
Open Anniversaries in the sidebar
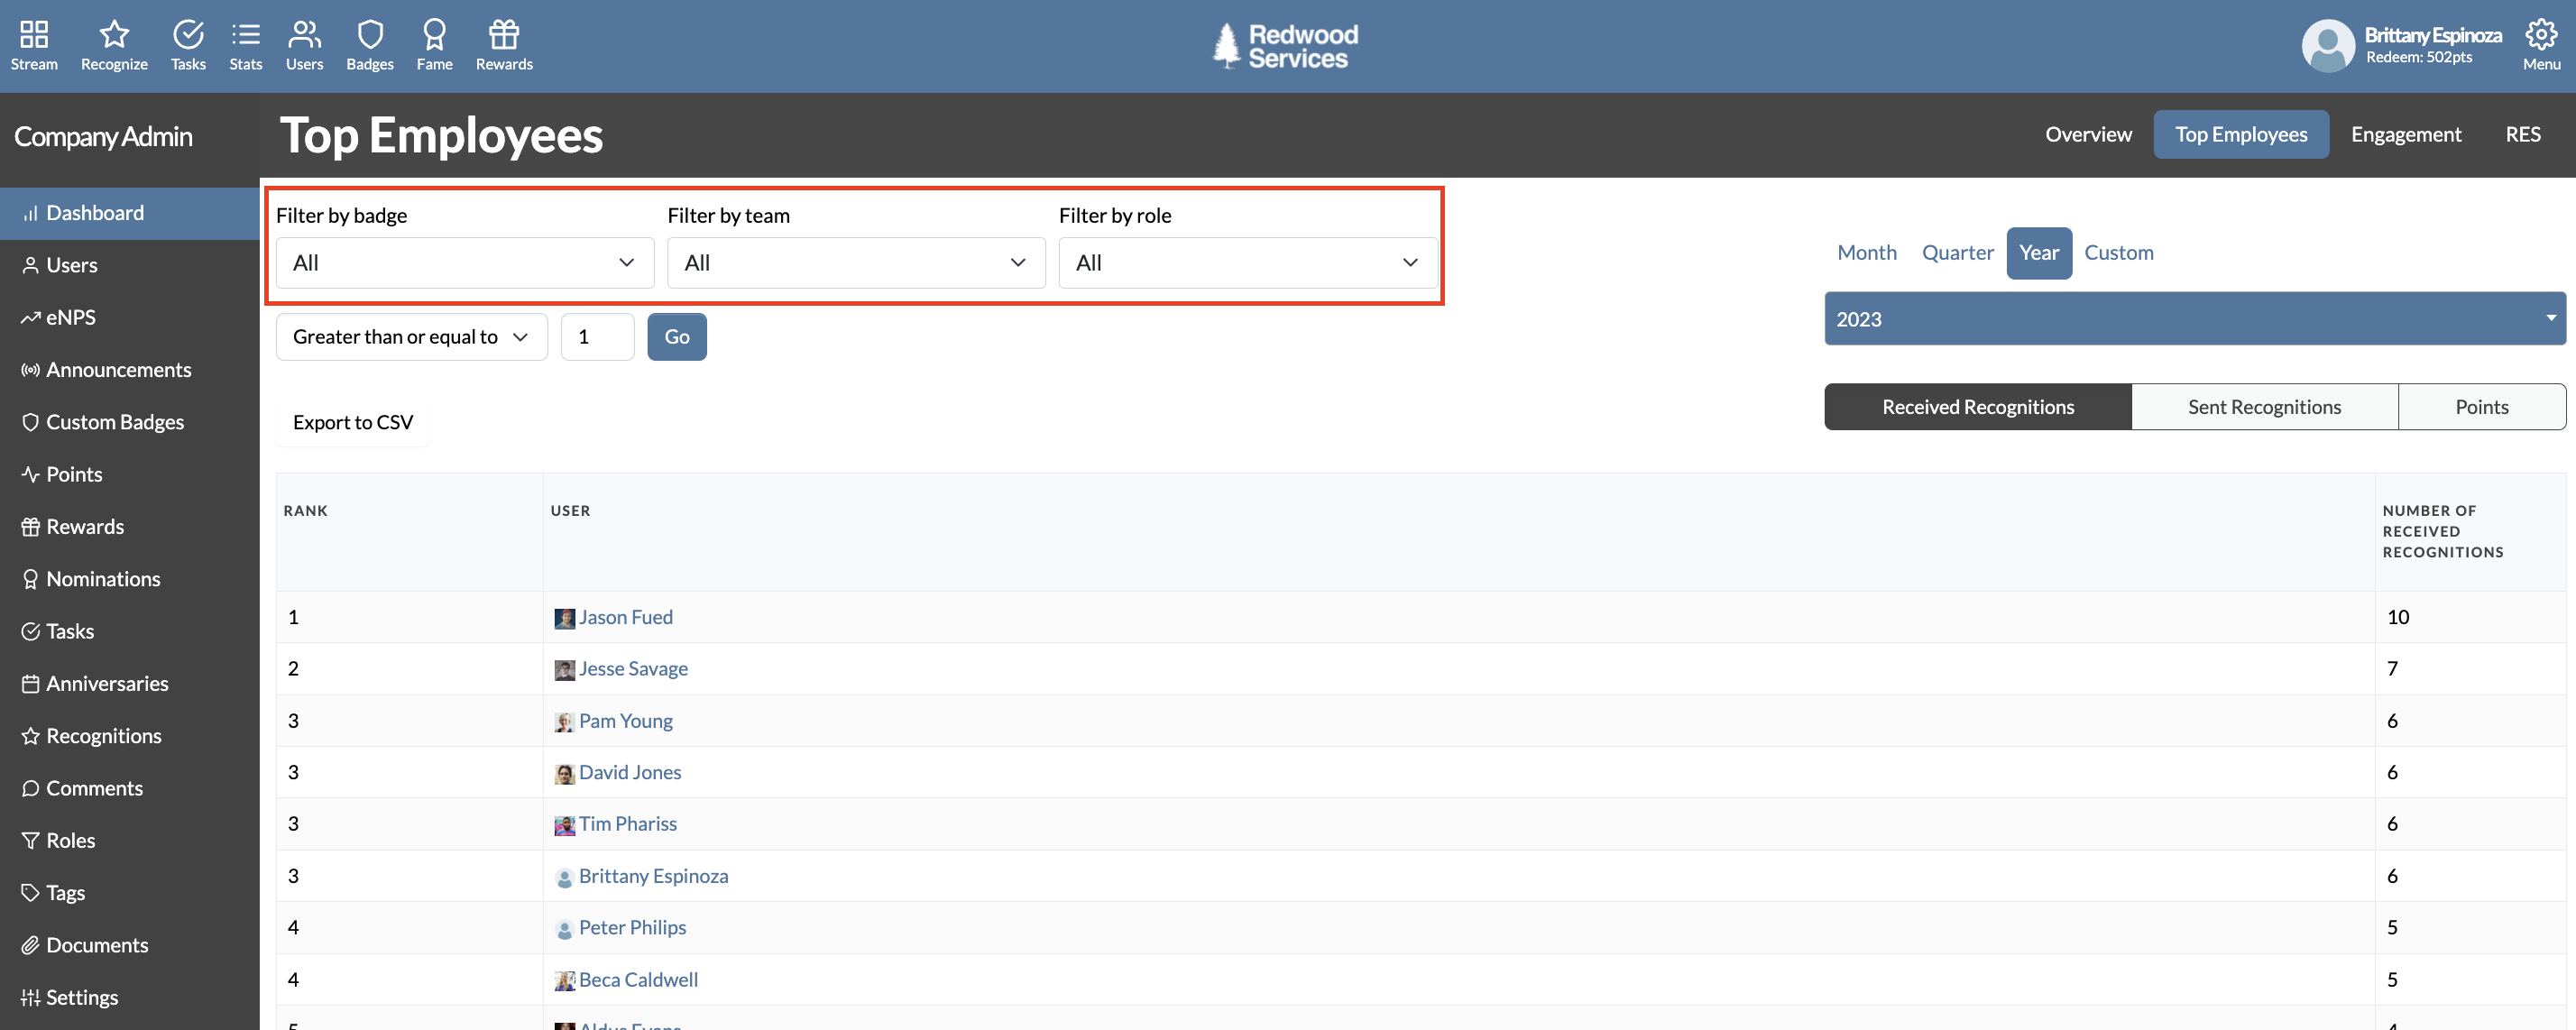[130, 684]
